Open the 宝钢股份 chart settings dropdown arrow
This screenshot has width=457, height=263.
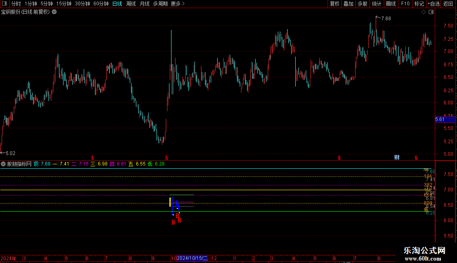coord(55,12)
